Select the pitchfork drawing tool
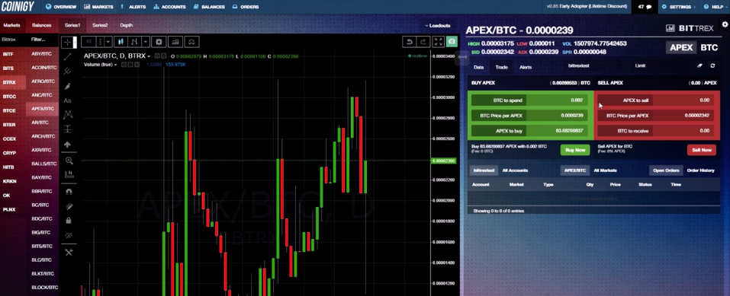This screenshot has height=296, width=730. coord(67,71)
